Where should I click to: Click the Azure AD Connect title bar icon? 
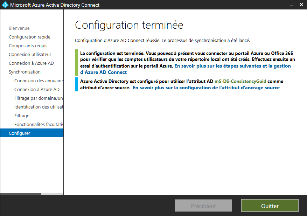pyautogui.click(x=5, y=5)
